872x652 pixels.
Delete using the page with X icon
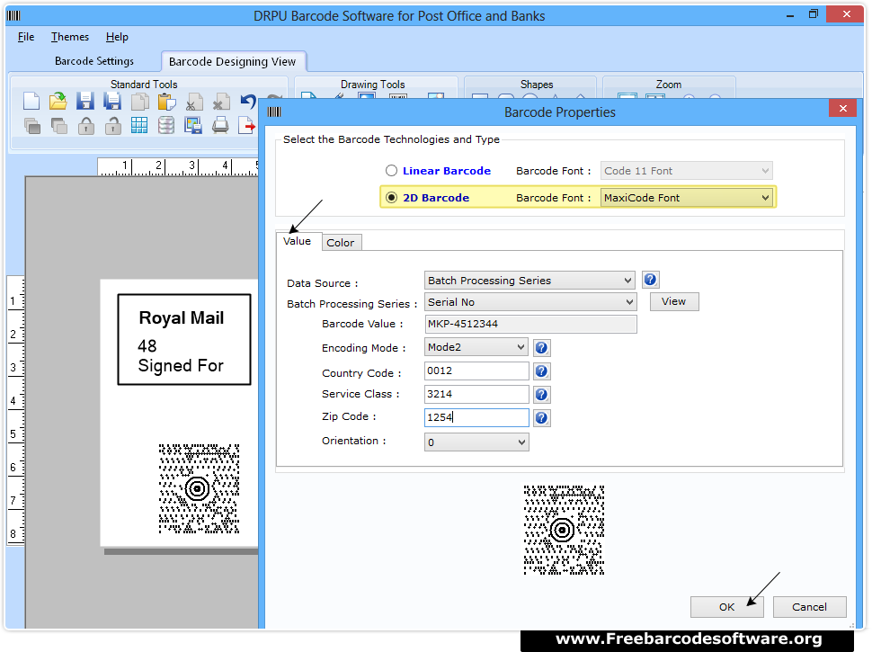221,102
